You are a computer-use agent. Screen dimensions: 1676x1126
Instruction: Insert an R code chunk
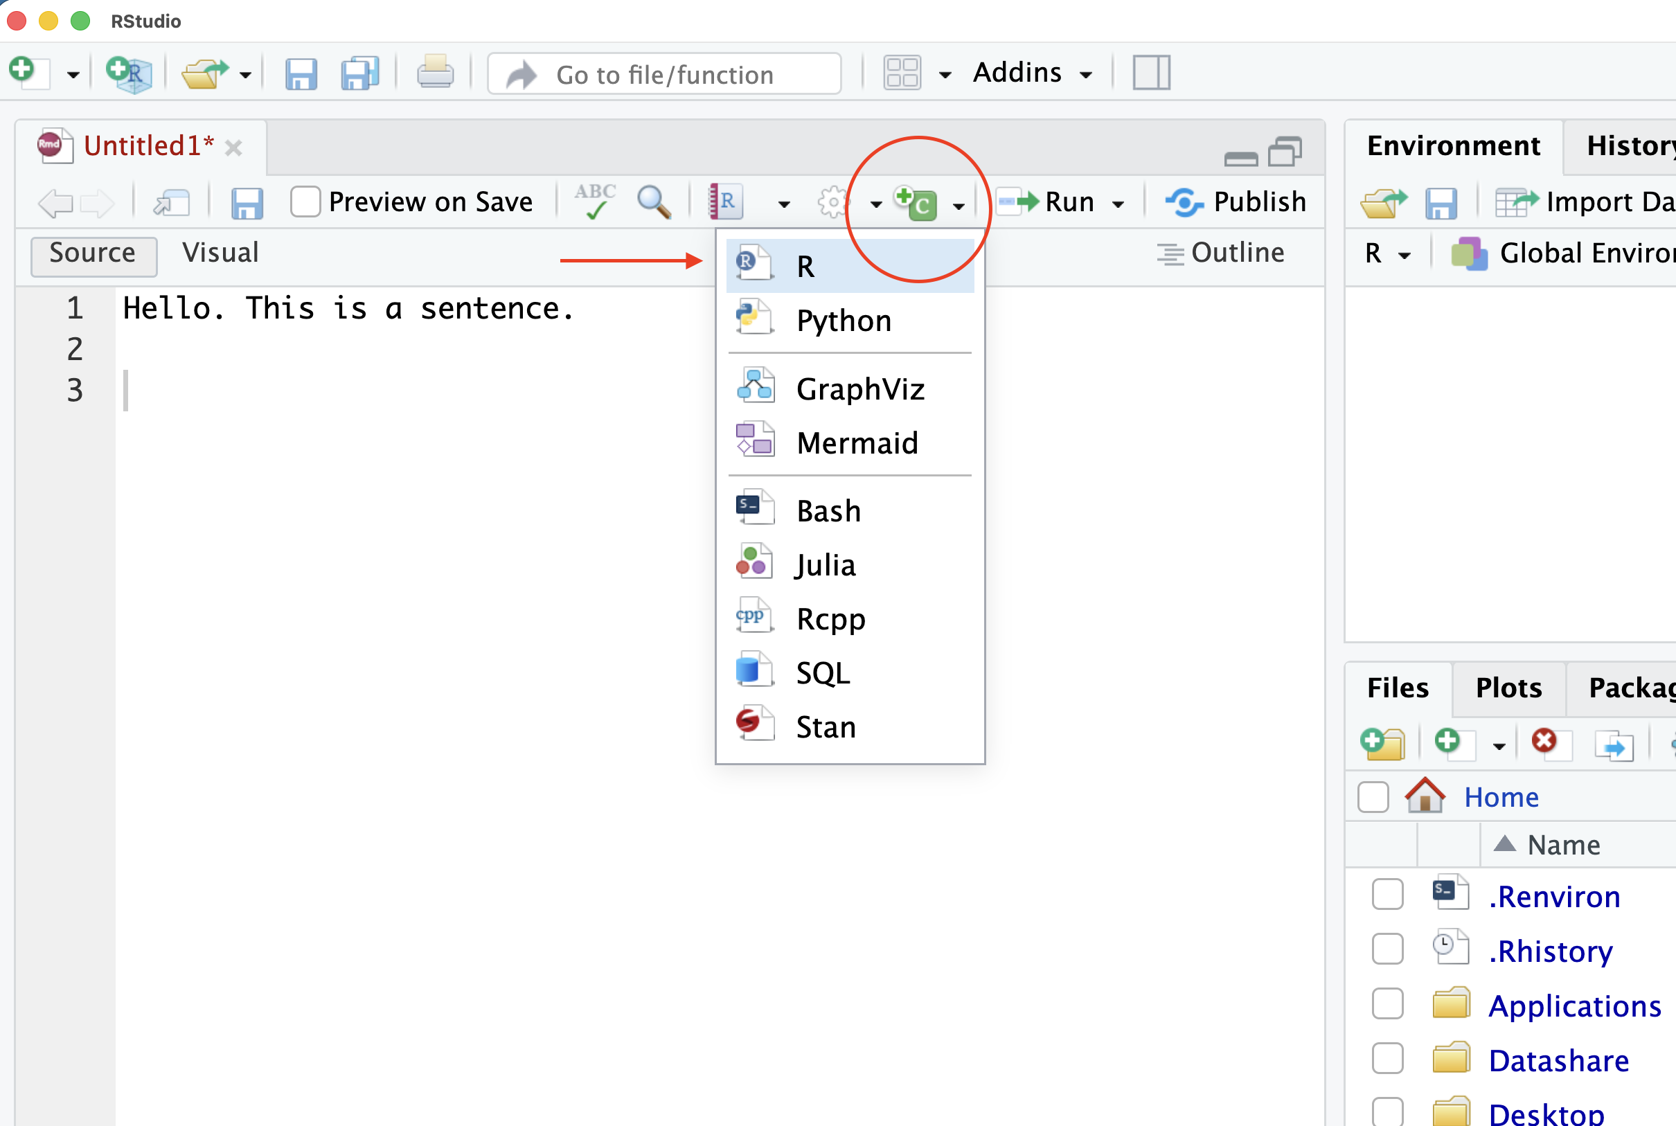point(850,267)
